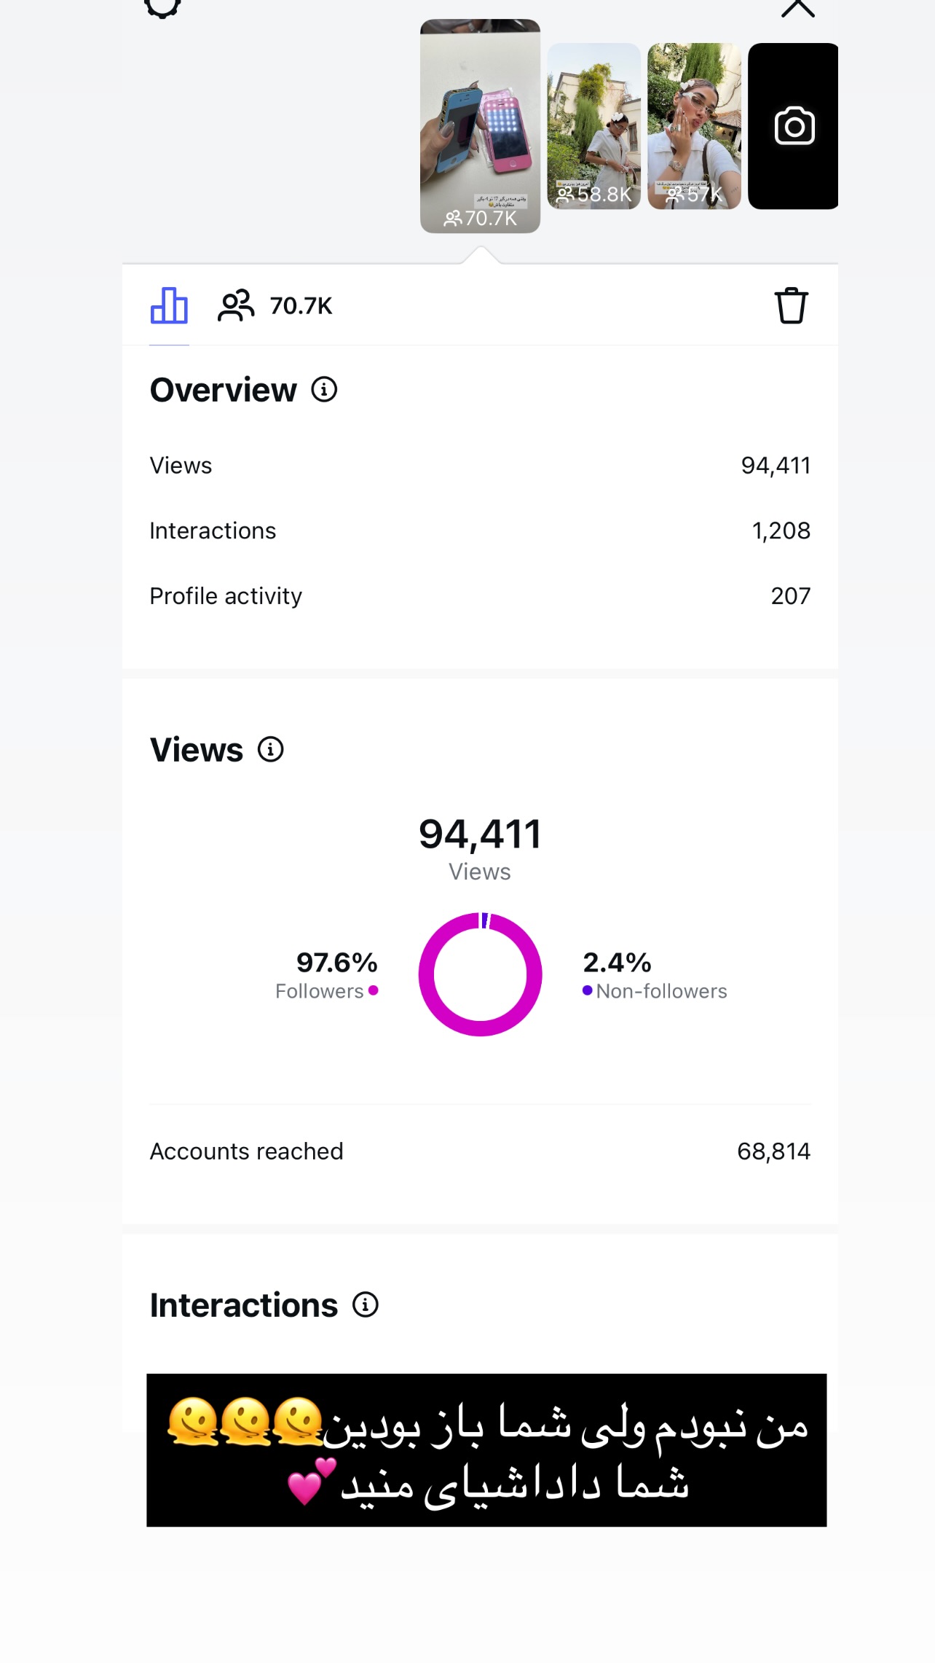Open the bar chart insights tab
The width and height of the screenshot is (935, 1663).
click(x=169, y=305)
